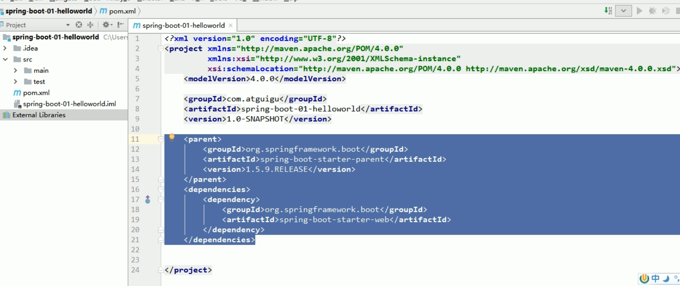This screenshot has width=680, height=286.
Task: Click spring-boot-starter-parent artifactId text
Action: 322,159
